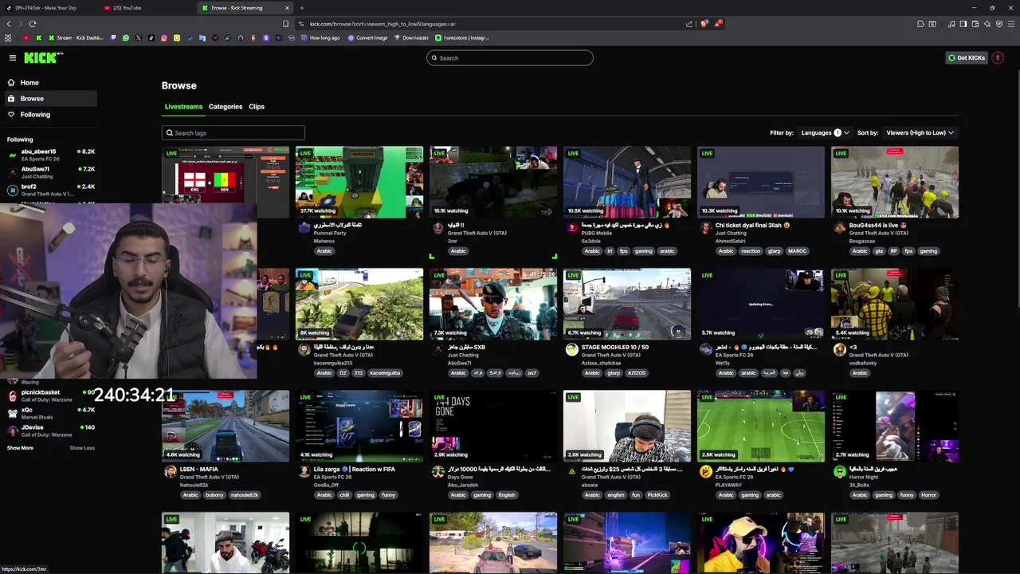Select the PickKick tag on aboata stream
Viewport: 1020px width, 574px height.
pyautogui.click(x=657, y=495)
